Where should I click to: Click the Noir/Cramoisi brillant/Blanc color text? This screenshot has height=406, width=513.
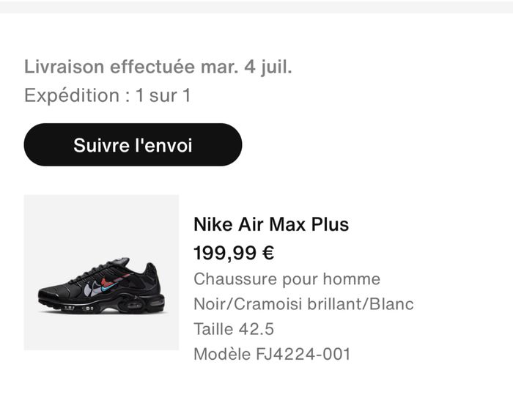[303, 304]
